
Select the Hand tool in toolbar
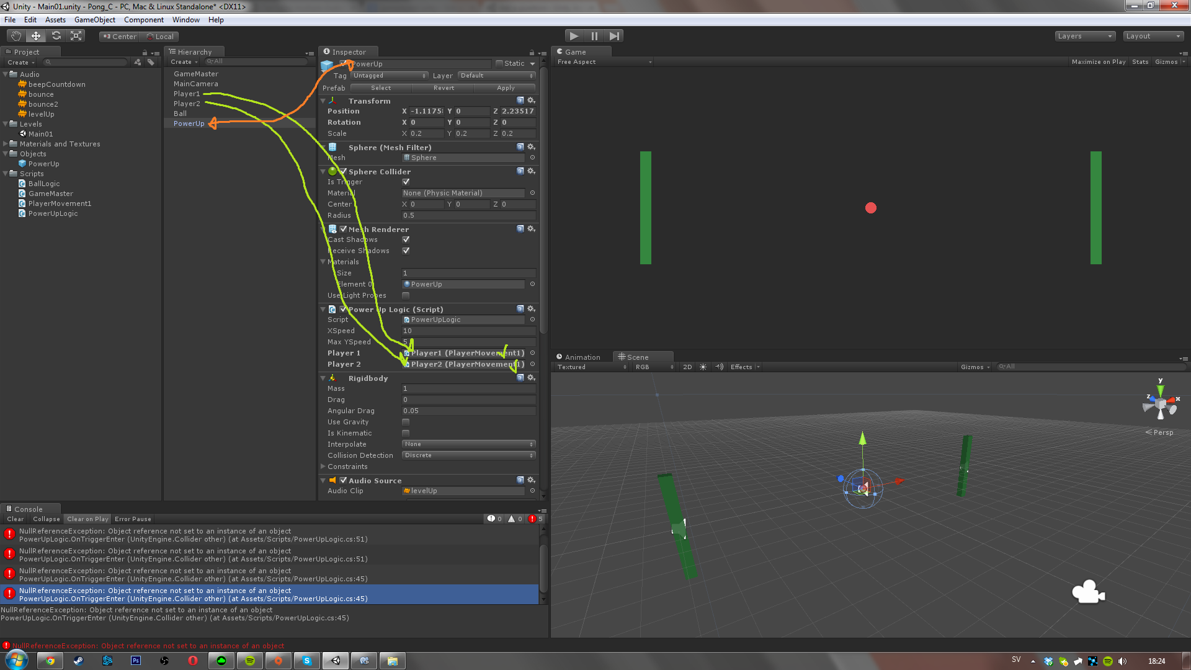tap(16, 36)
